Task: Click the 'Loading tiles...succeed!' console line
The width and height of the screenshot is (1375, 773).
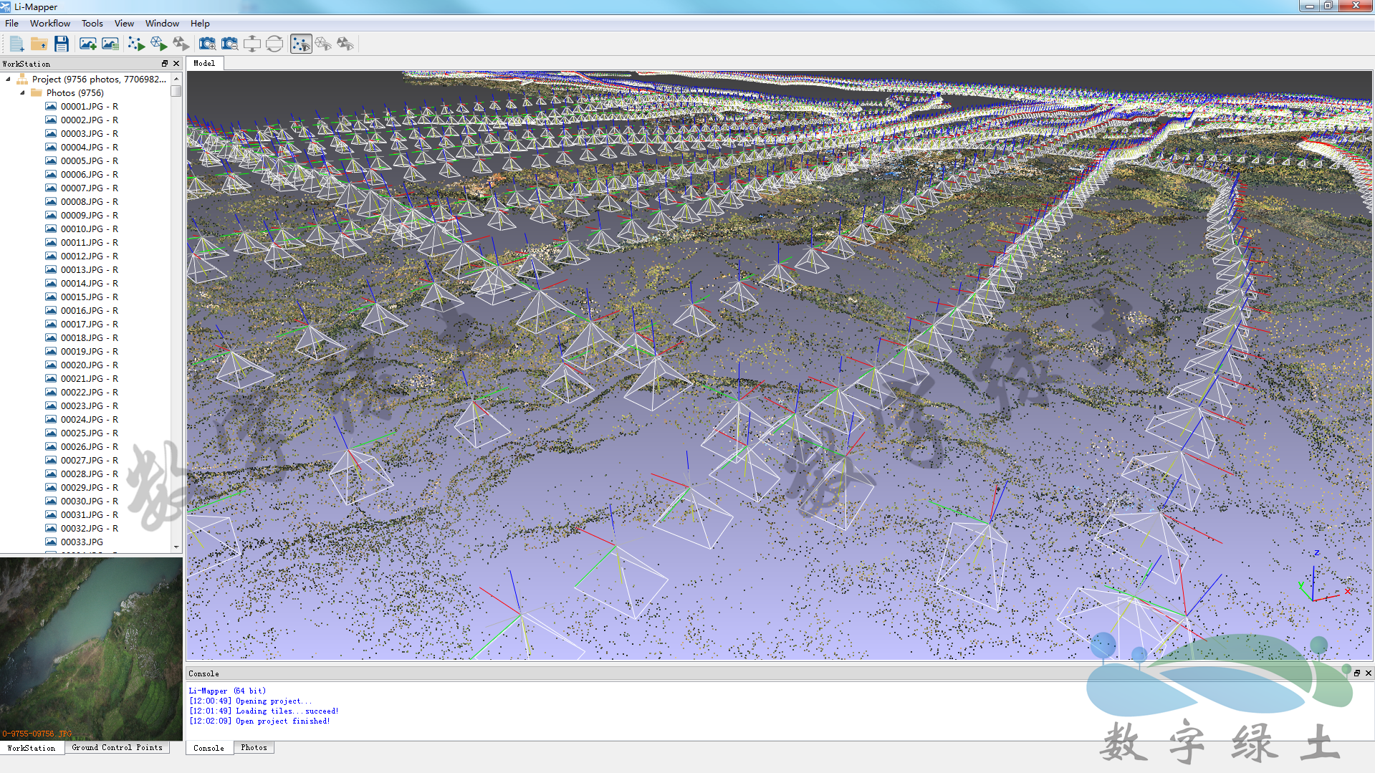Action: [x=264, y=711]
